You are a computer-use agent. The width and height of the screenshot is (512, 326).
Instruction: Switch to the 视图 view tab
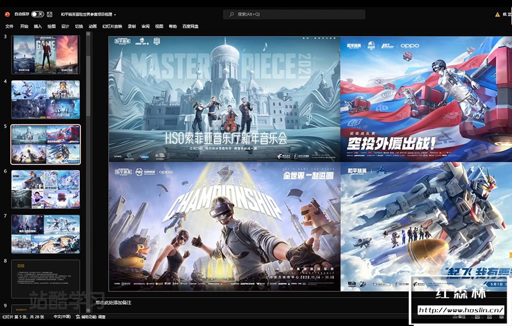click(x=159, y=26)
